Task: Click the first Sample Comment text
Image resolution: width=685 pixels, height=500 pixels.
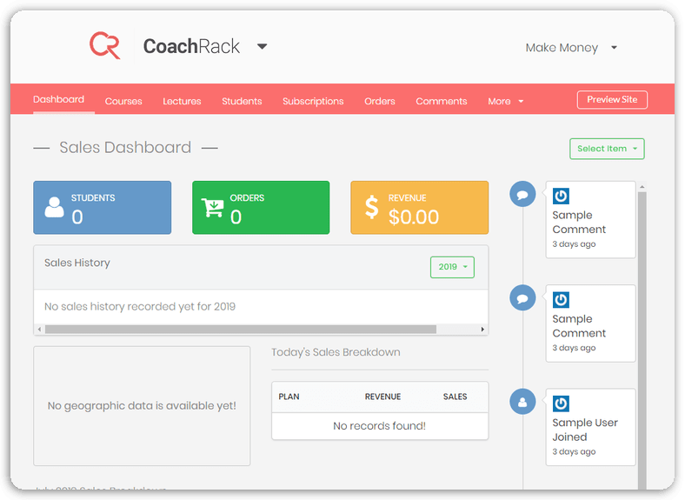Action: pyautogui.click(x=579, y=223)
